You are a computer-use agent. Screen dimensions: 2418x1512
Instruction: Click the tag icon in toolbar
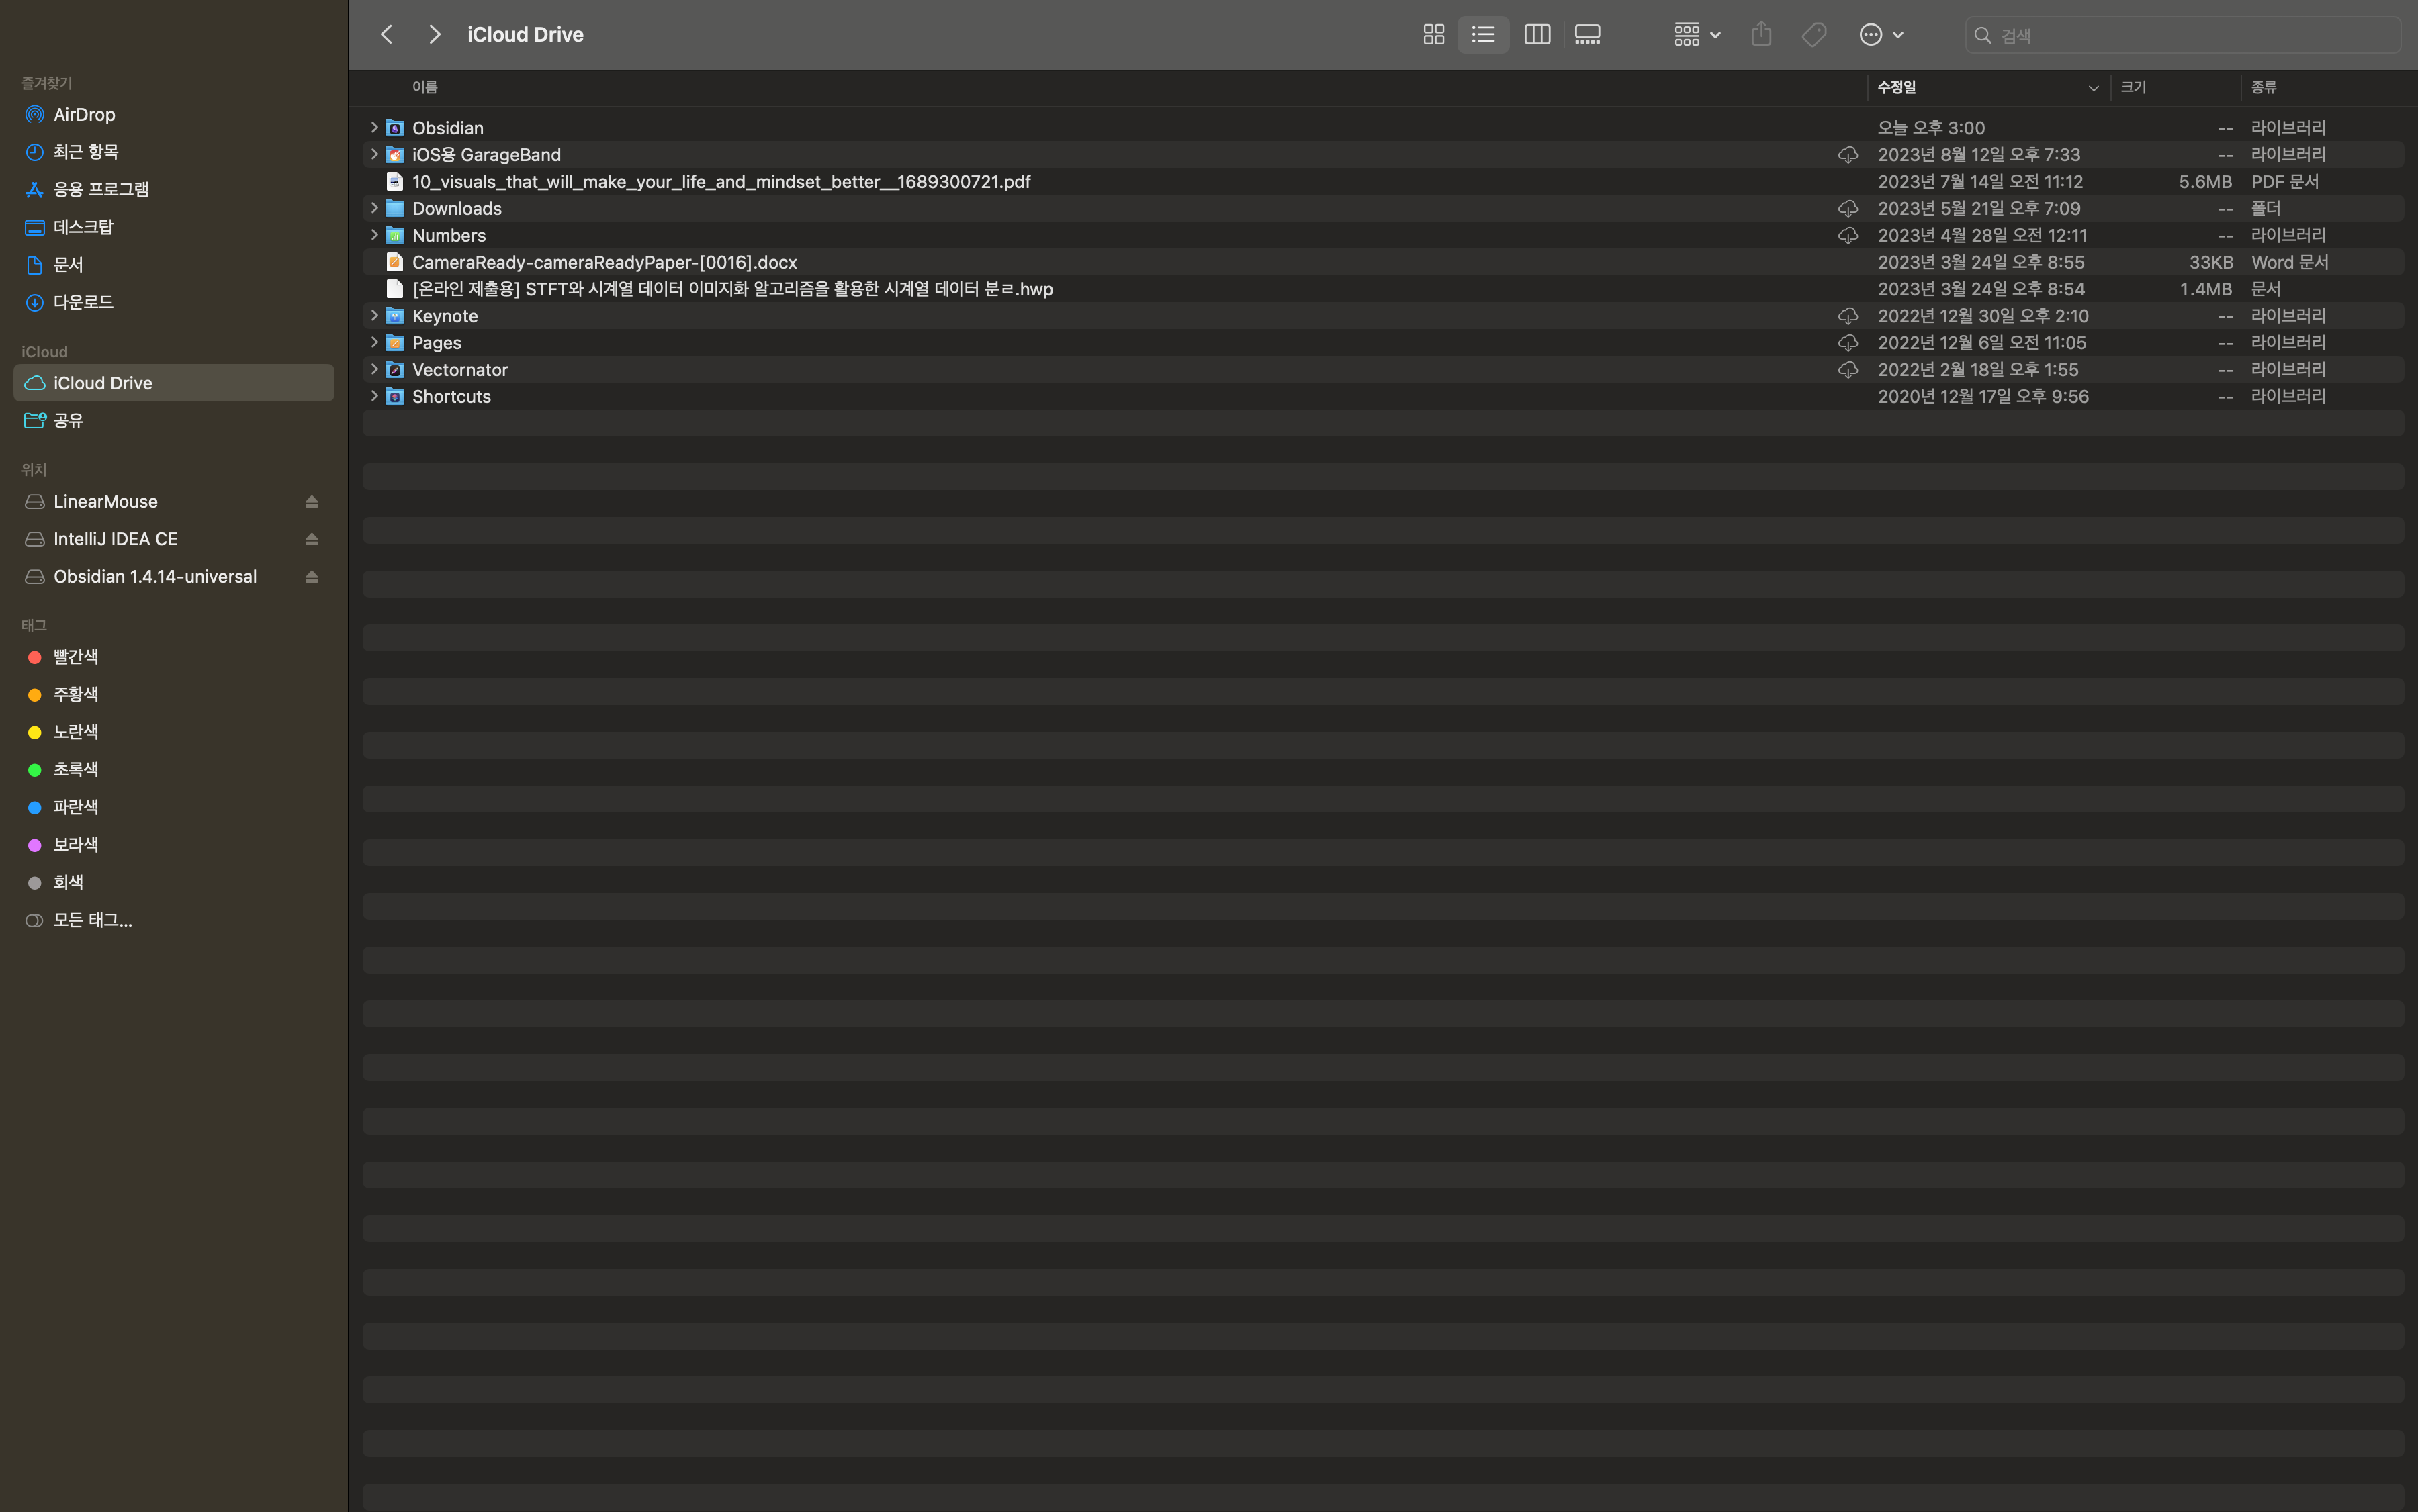[x=1813, y=35]
